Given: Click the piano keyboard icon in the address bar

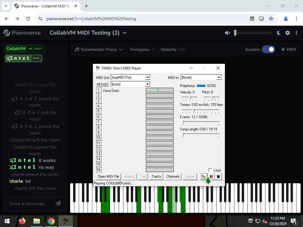Looking at the screenshot, I should (x=252, y=19).
